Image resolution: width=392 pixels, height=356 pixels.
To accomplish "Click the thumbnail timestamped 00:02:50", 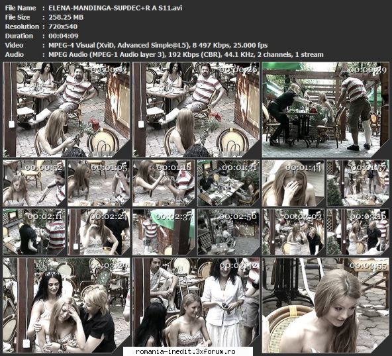I will coord(228,232).
